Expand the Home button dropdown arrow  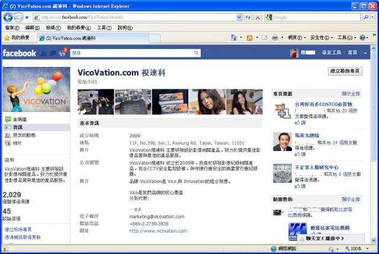point(241,38)
